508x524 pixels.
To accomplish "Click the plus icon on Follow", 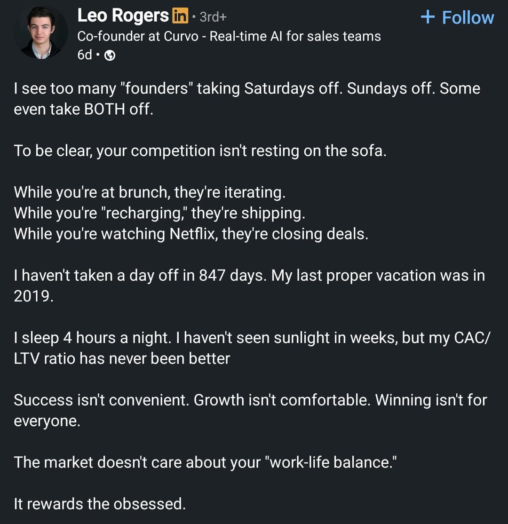I will click(x=428, y=17).
